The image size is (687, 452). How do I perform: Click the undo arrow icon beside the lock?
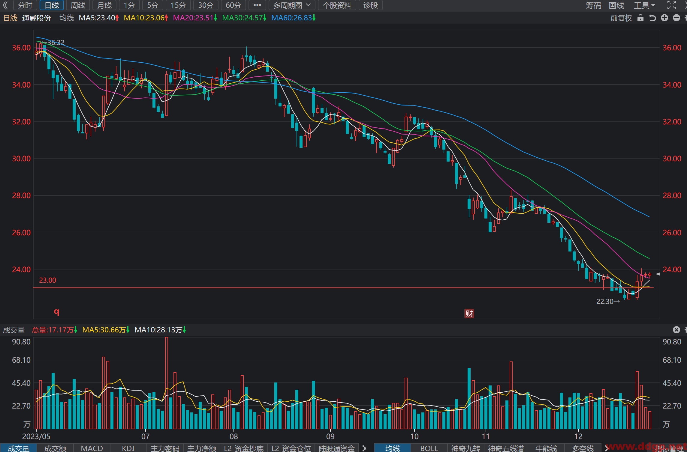(652, 18)
